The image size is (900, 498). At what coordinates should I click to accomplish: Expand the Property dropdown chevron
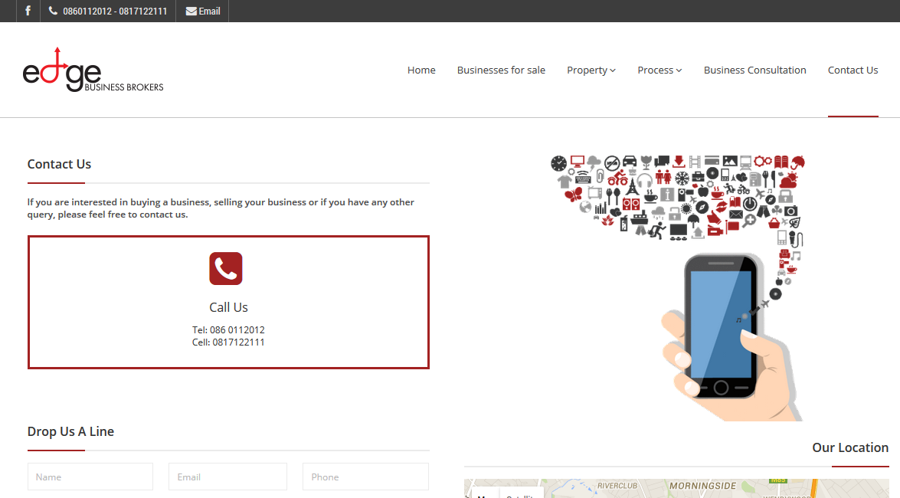coord(613,70)
